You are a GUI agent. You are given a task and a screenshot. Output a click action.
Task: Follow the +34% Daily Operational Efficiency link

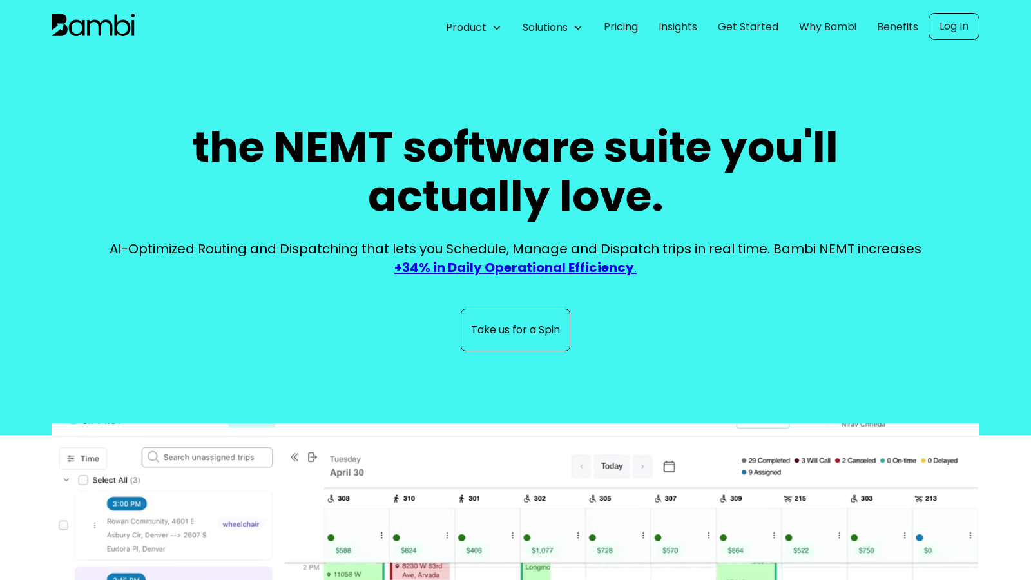pyautogui.click(x=515, y=267)
